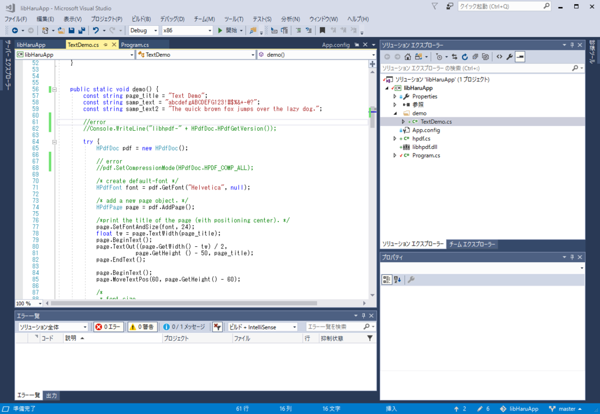The width and height of the screenshot is (600, 414).
Task: Click the notifications flag icon in title bar
Action: (x=435, y=6)
